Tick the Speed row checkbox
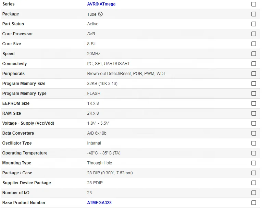262x212 pixels. point(254,54)
